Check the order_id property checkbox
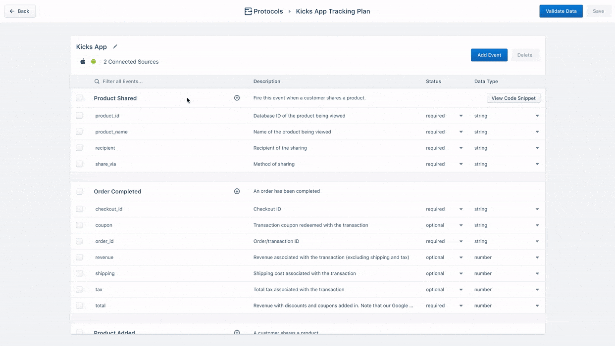The width and height of the screenshot is (615, 346). coord(79,241)
